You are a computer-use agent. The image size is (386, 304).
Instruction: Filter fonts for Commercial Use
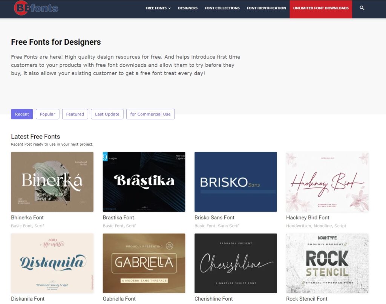pyautogui.click(x=150, y=114)
